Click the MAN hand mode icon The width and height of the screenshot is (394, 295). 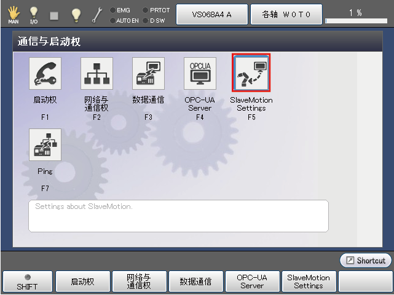click(14, 14)
